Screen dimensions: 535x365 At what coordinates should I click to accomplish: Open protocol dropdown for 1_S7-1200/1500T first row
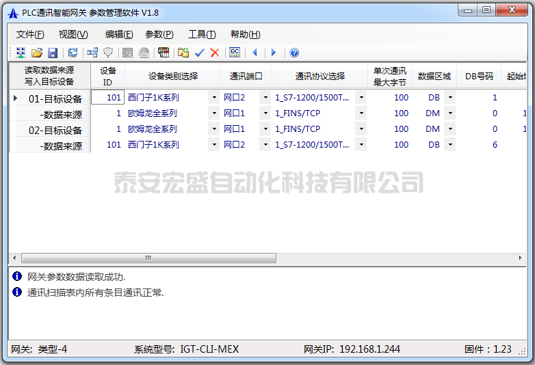tap(361, 98)
